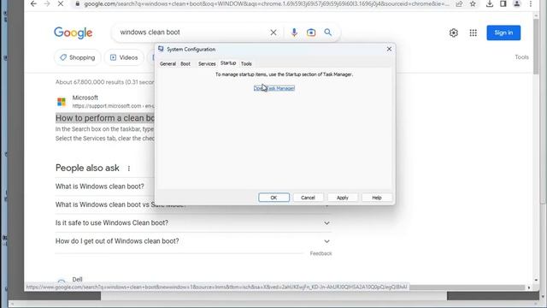
Task: Open People also ask options dots
Action: 129,169
